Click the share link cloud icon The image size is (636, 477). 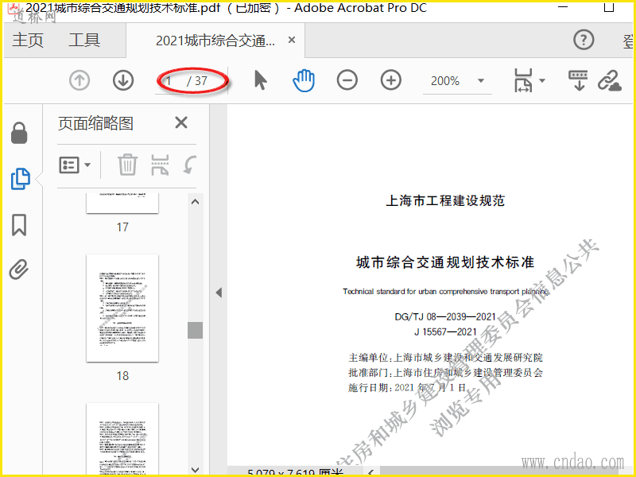click(x=610, y=80)
